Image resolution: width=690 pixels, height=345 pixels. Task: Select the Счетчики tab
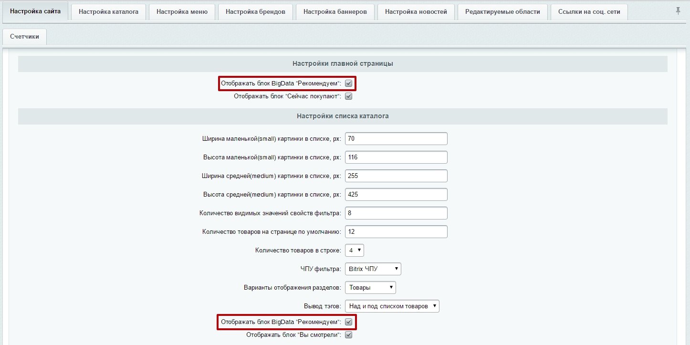tap(24, 36)
